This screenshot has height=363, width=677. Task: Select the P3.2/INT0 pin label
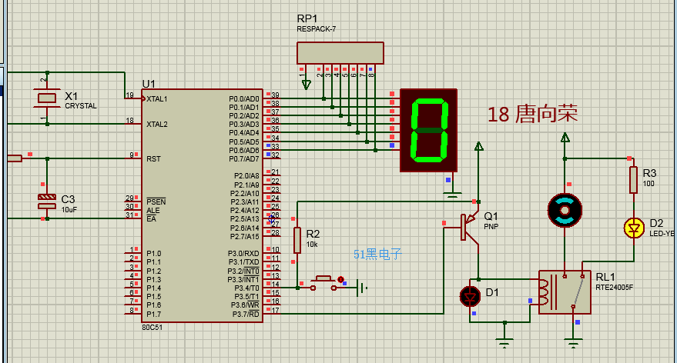click(243, 271)
